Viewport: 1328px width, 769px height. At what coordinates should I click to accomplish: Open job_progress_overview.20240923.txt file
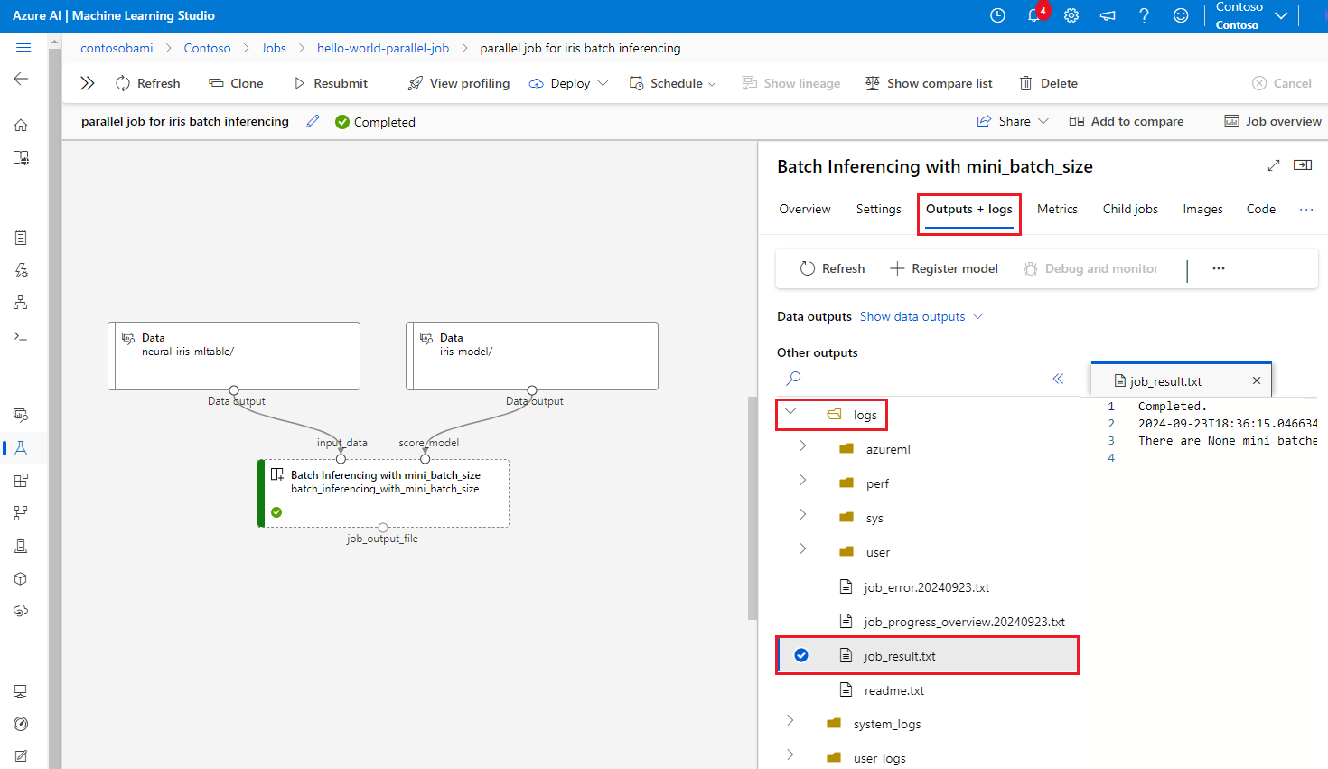(963, 622)
